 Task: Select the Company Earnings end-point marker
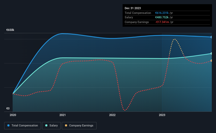pyautogui.click(x=212, y=60)
